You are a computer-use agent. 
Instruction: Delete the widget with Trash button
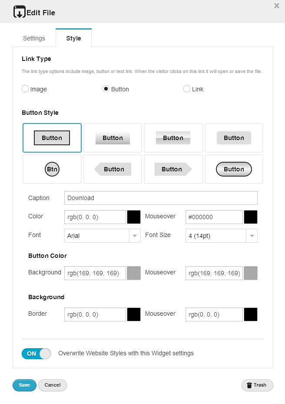tap(257, 385)
